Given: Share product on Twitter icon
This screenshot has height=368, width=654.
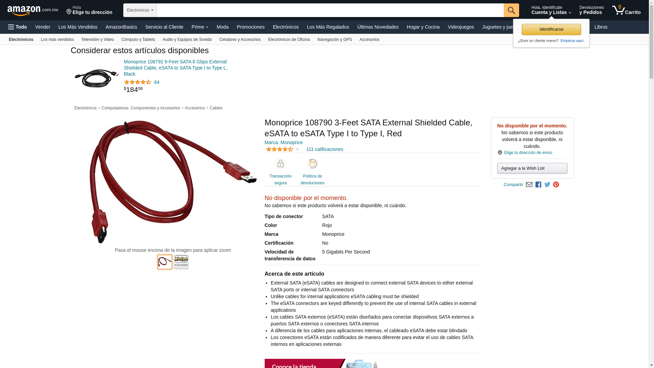Looking at the screenshot, I should click(x=547, y=185).
